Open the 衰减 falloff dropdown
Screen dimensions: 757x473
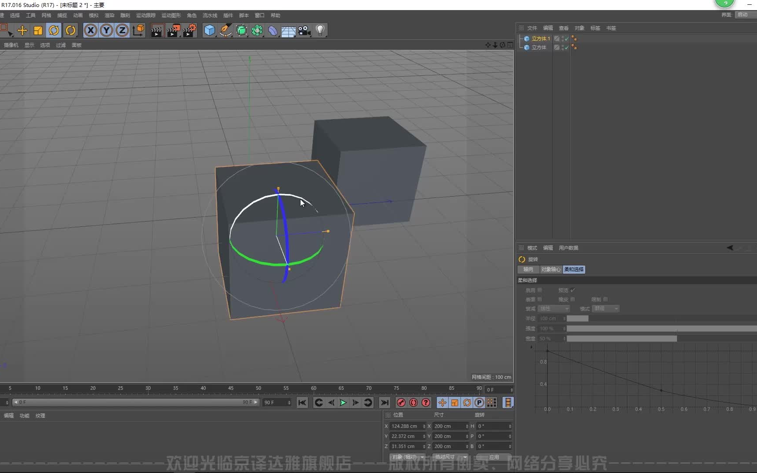(x=553, y=309)
